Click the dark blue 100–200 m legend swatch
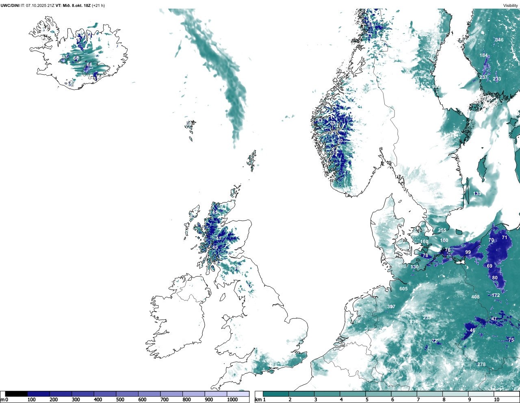Viewport: 520px width, 403px height. pyautogui.click(x=39, y=394)
